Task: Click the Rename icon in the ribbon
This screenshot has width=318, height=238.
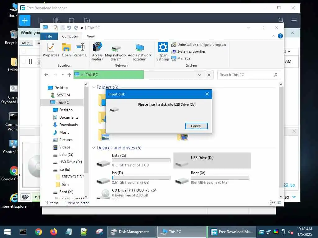Action: 80,50
